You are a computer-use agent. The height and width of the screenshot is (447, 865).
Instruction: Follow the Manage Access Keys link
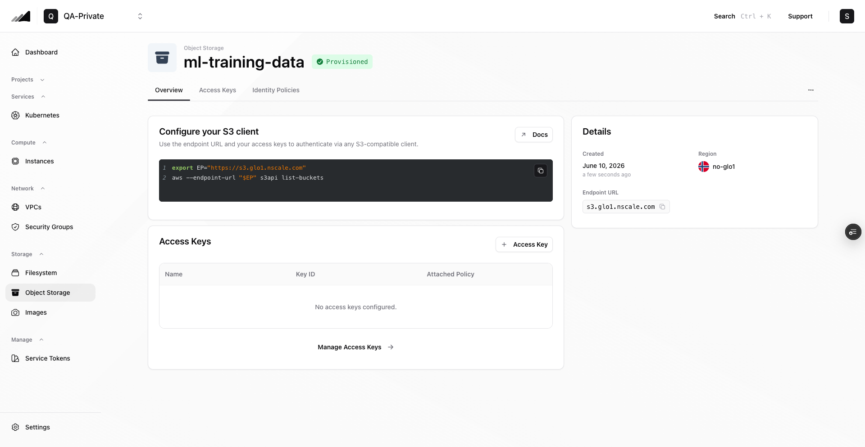click(x=356, y=347)
